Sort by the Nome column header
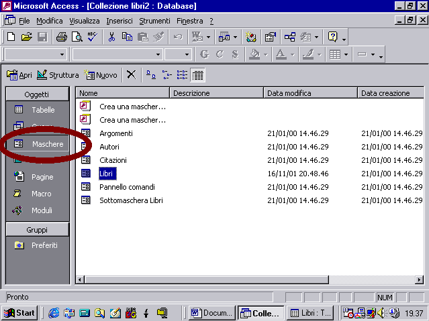Screen dimensions: 429x321 (122, 93)
